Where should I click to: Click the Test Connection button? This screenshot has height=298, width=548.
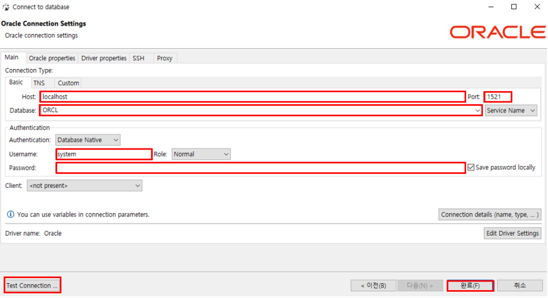point(32,286)
